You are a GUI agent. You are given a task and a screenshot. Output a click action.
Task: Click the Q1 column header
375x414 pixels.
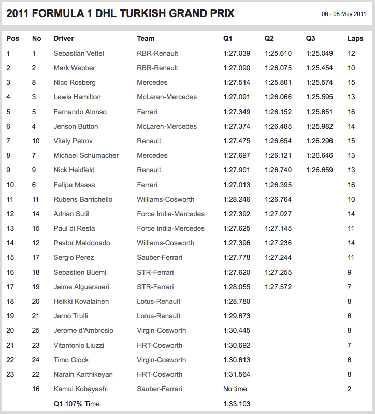click(x=228, y=39)
